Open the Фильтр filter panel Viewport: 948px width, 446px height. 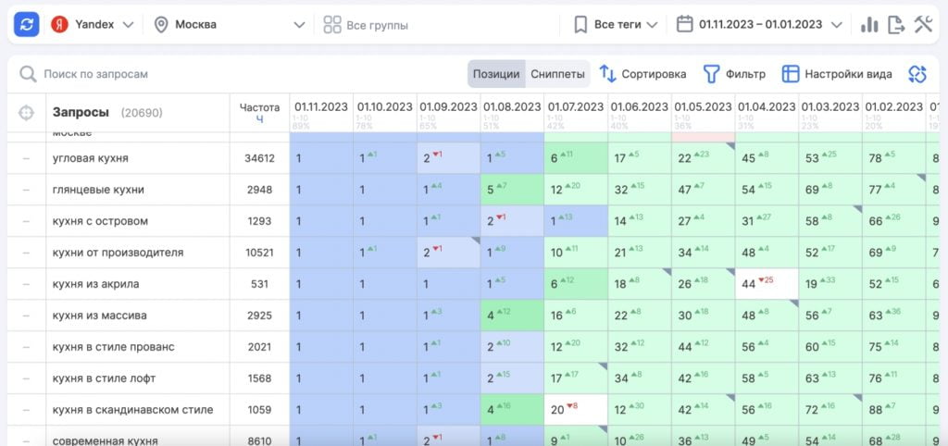coord(734,74)
